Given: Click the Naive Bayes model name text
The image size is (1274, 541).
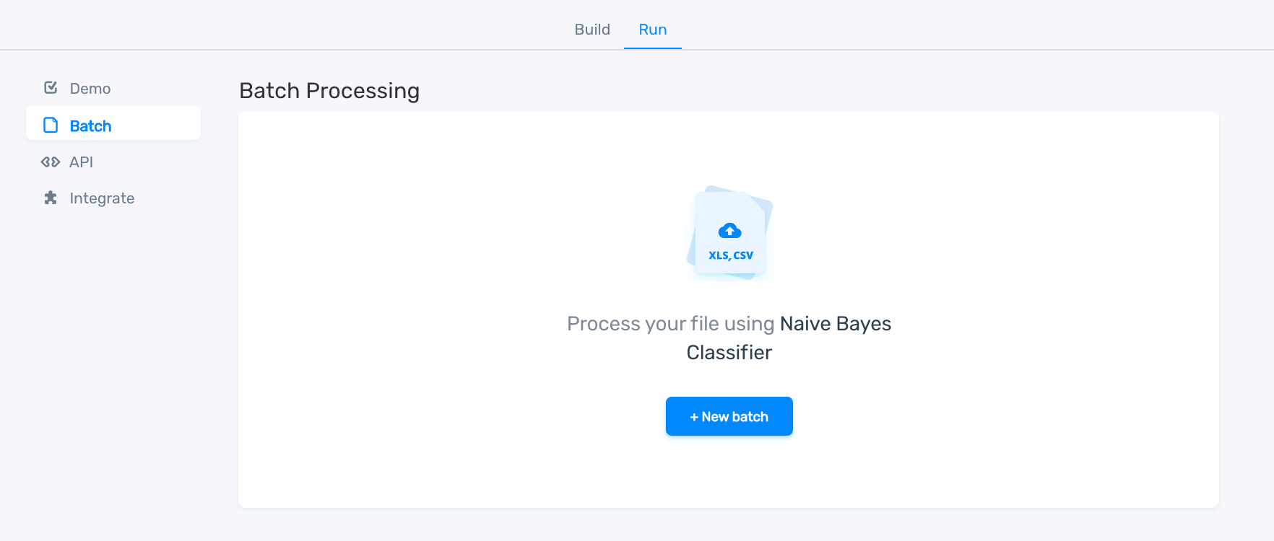Looking at the screenshot, I should tap(835, 324).
